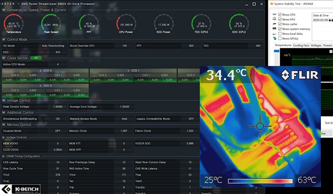Enable the Stress local disks checkbox
Image resolution: width=333 pixels, height=194 pixels.
pyautogui.click(x=280, y=33)
